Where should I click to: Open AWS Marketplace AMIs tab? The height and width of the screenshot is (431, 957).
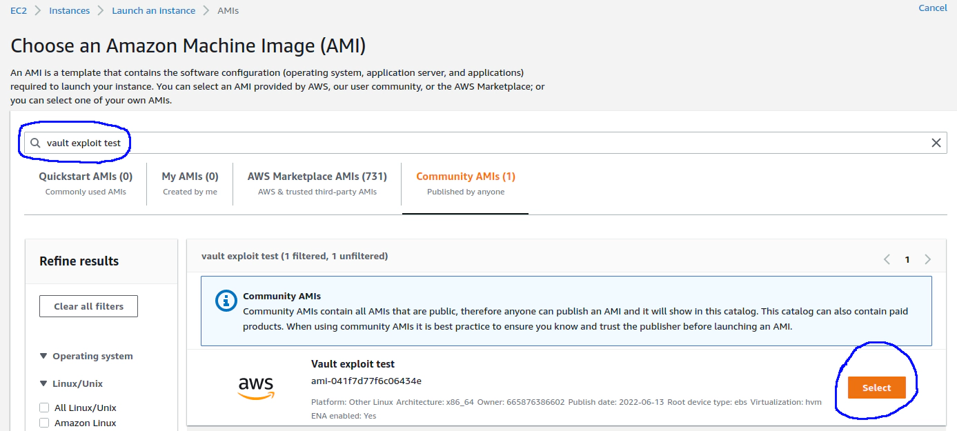pos(317,183)
